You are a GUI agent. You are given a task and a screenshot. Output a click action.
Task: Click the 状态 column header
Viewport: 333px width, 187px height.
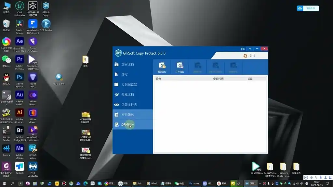click(250, 79)
